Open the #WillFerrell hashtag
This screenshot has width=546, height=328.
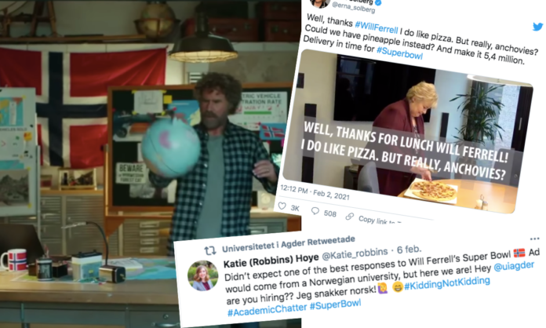click(376, 26)
